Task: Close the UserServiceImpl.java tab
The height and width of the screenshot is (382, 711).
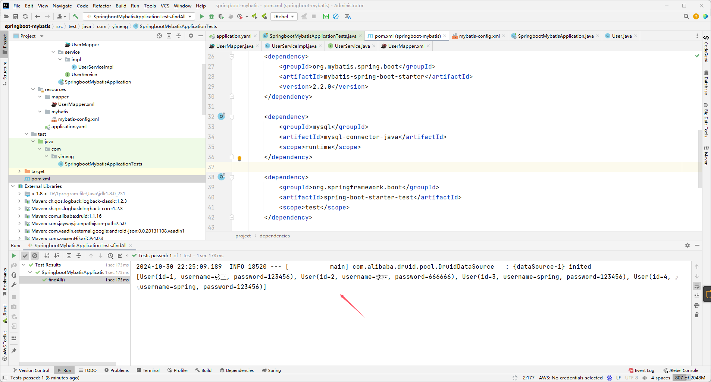Action: (x=320, y=46)
